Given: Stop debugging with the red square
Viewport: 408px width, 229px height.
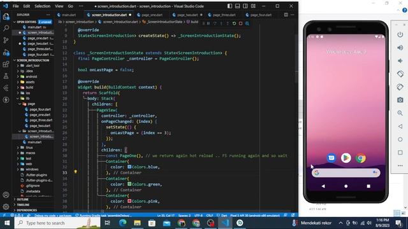Looking at the screenshot, I should pos(241,24).
